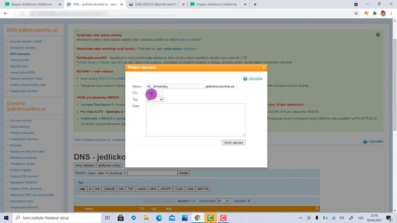Open the obsahuje condition dropdown
This screenshot has width=397, height=223.
click(x=118, y=173)
